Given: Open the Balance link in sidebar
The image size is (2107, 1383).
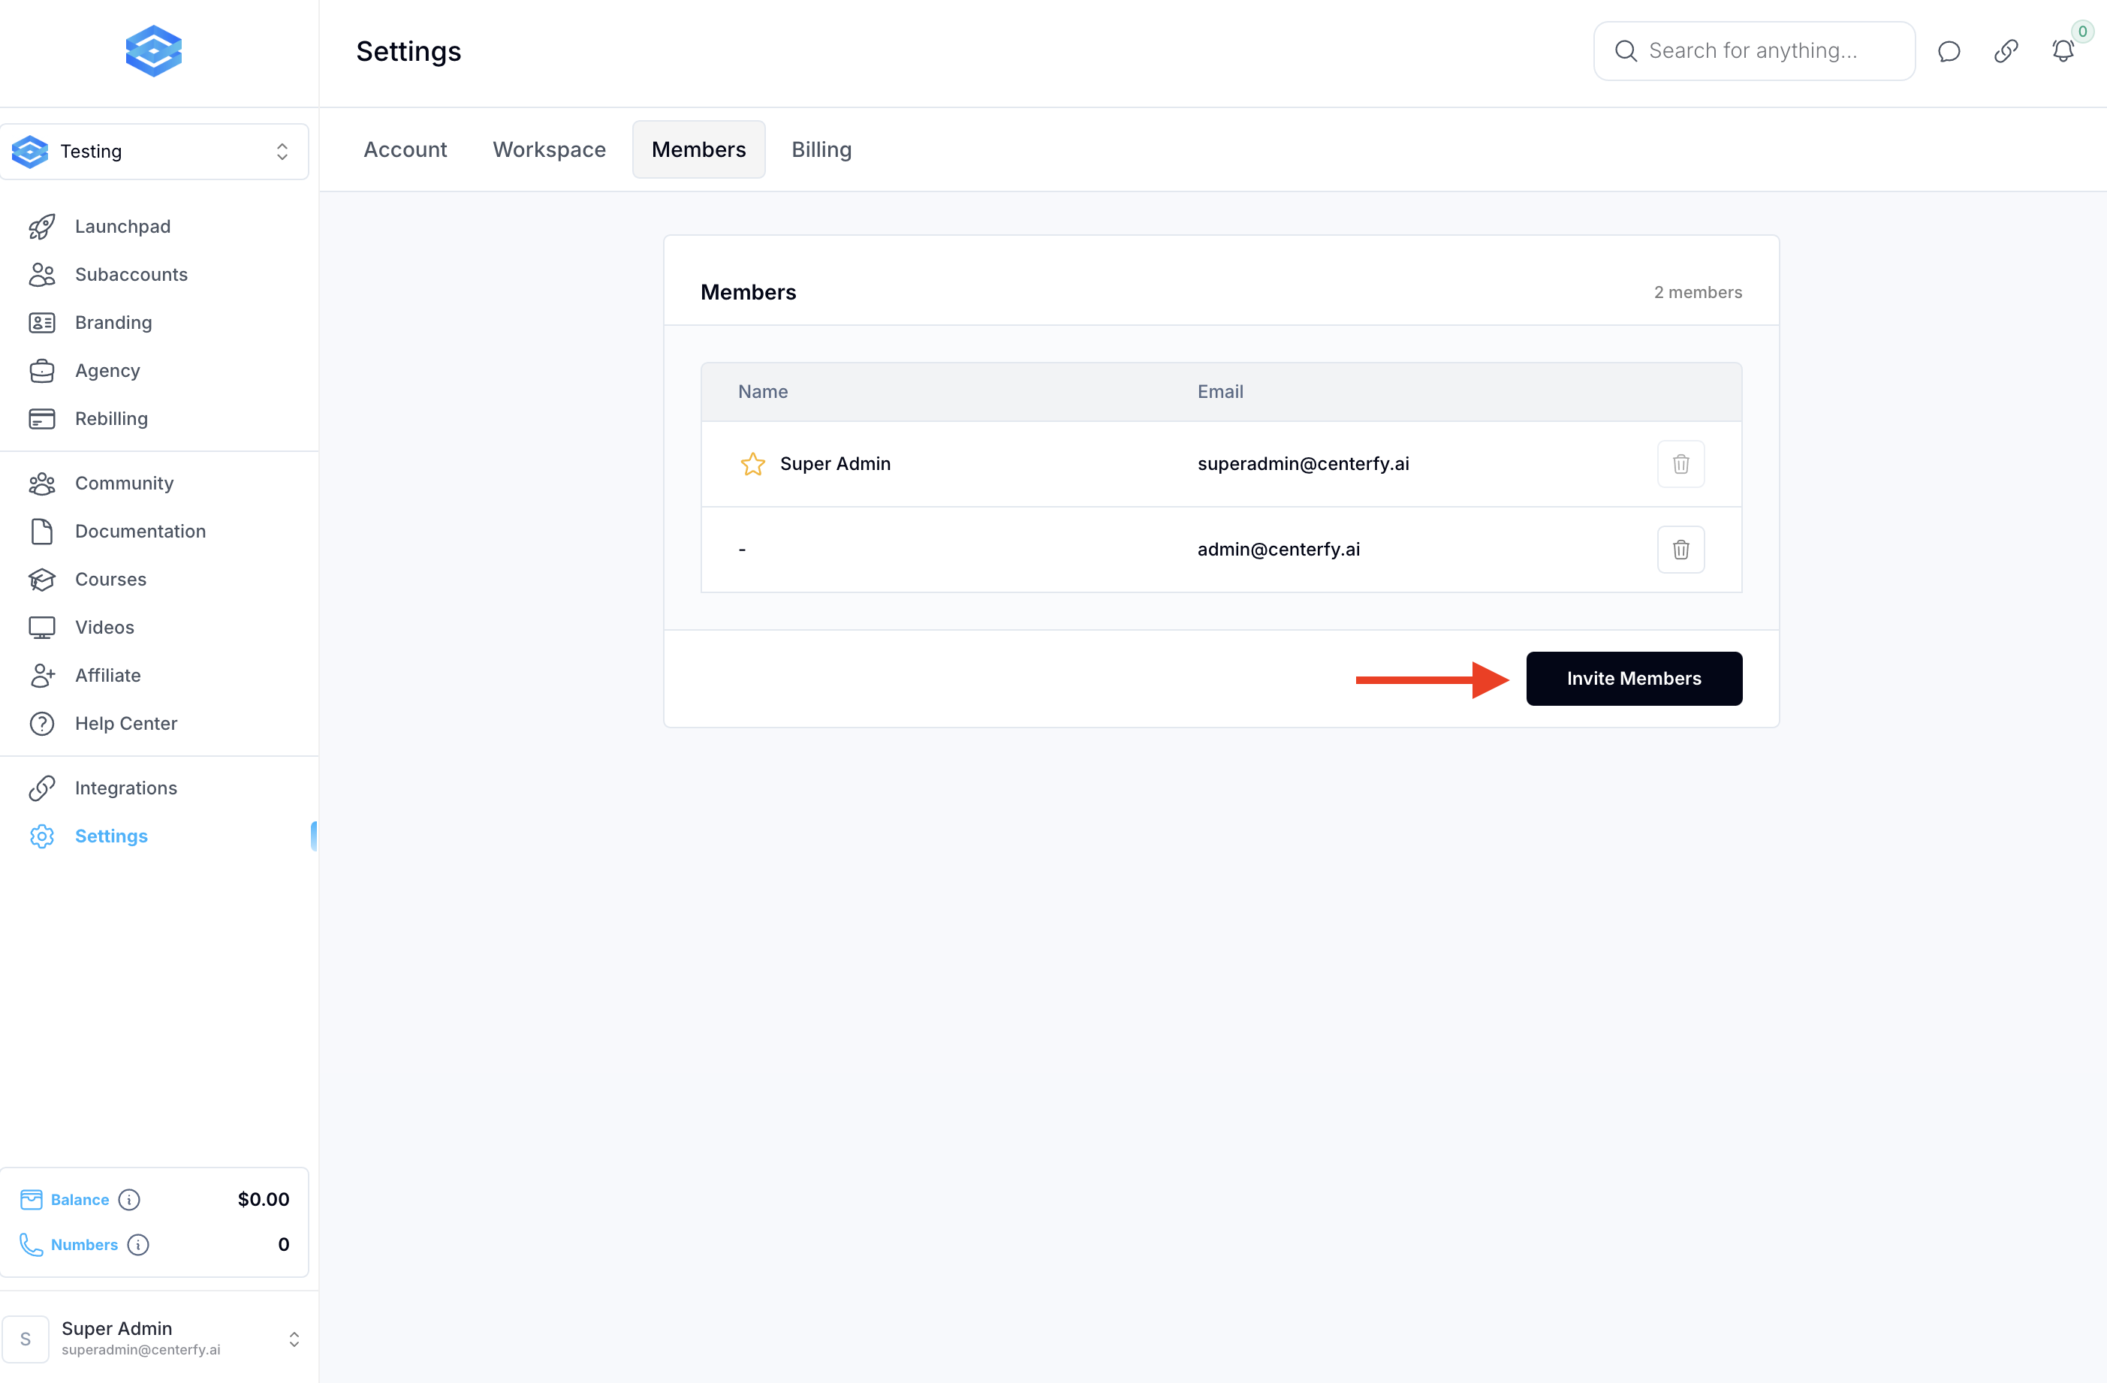Looking at the screenshot, I should click(80, 1200).
